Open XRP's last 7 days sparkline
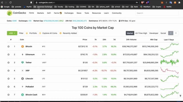The height and width of the screenshot is (102, 183). [170, 71]
